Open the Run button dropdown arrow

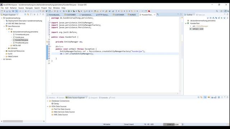pyautogui.click(x=71, y=11)
